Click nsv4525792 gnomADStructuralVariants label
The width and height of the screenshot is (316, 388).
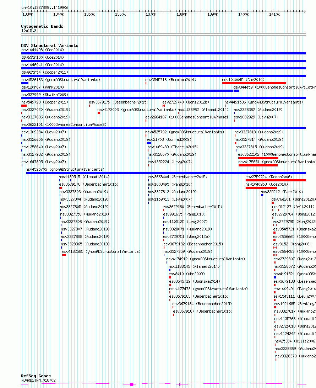pyautogui.click(x=185, y=132)
